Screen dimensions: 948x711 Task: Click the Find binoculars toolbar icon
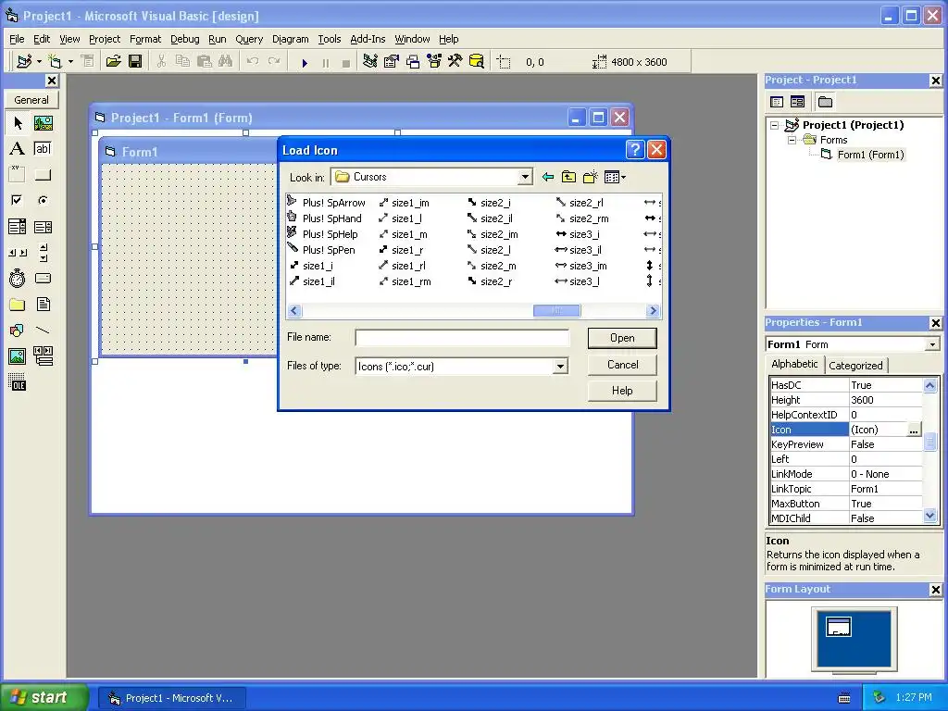tap(226, 61)
